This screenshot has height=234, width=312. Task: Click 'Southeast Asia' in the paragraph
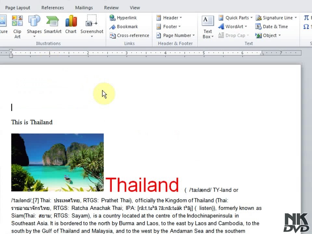(x=29, y=223)
